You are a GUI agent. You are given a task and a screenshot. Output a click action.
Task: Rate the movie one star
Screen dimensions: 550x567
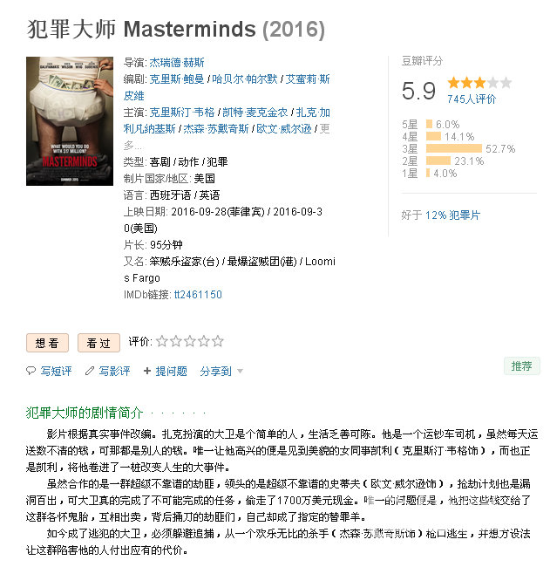pyautogui.click(x=162, y=341)
